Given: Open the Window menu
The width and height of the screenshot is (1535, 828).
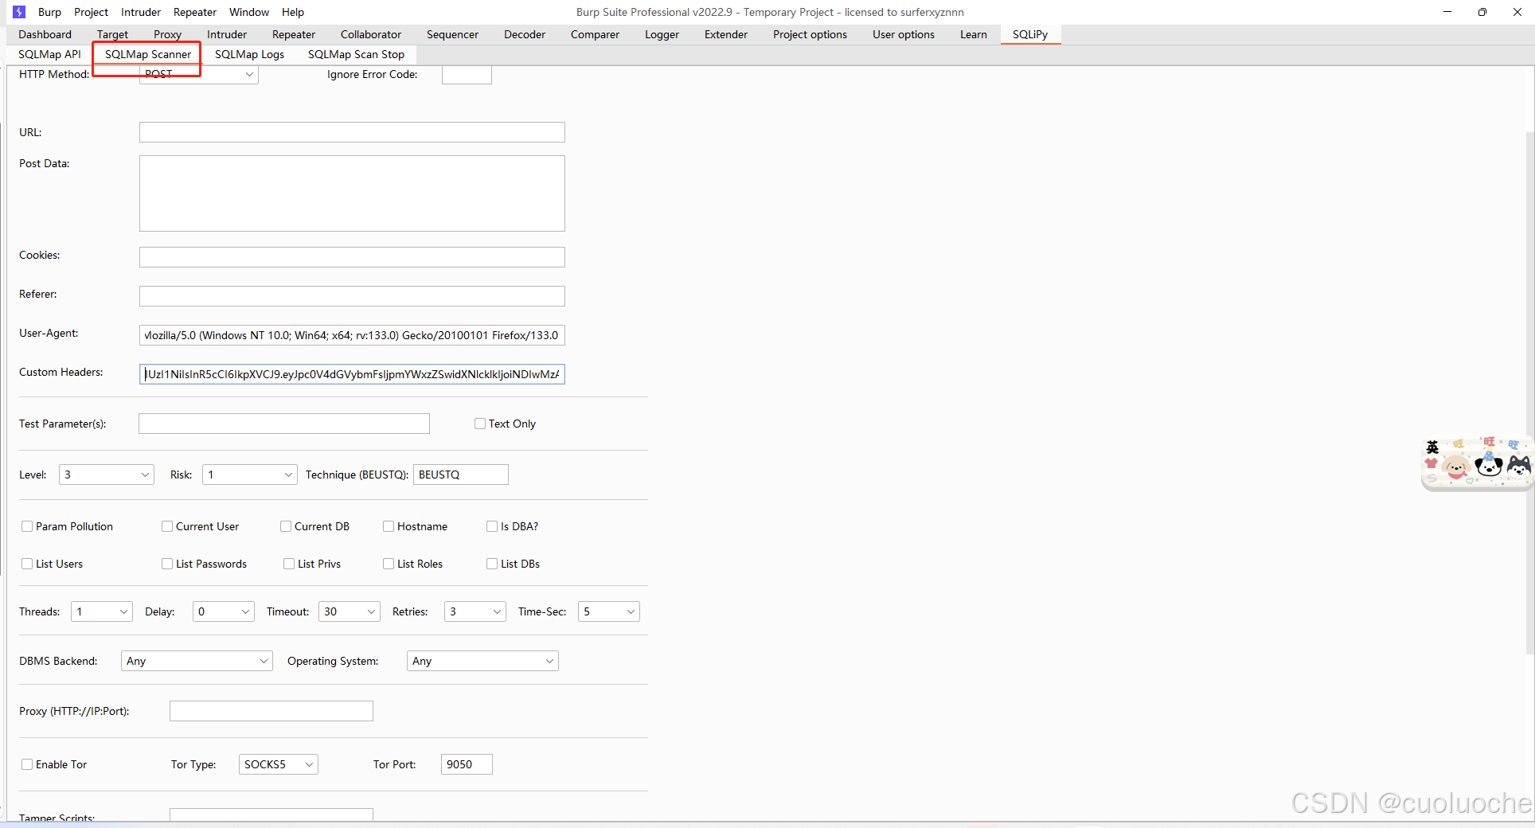Looking at the screenshot, I should pos(249,12).
